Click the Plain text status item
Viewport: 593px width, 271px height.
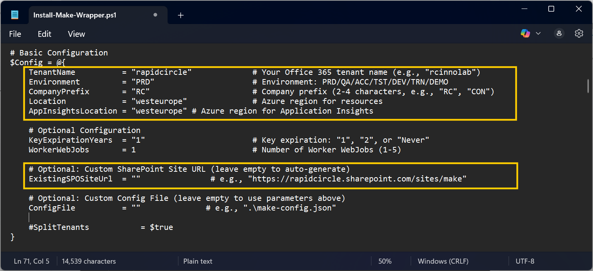[198, 261]
